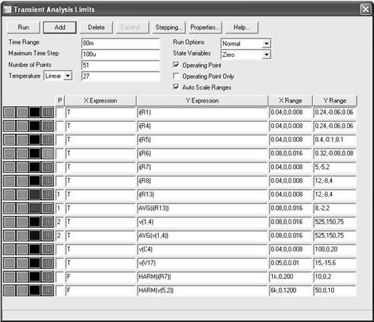
Task: Click the numeric output icon for i(R6) row
Action: pos(48,153)
